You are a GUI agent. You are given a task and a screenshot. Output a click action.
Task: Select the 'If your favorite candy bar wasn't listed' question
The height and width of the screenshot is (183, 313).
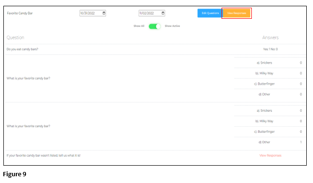click(43, 156)
